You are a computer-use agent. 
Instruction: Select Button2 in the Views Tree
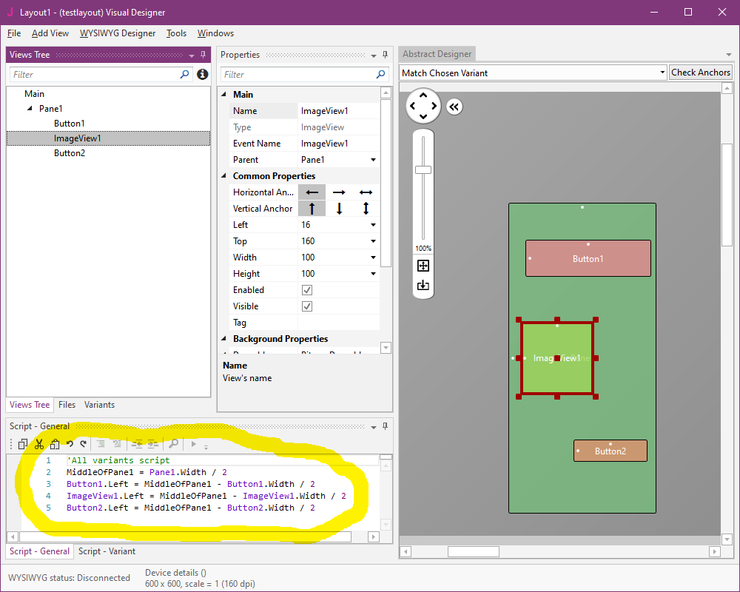point(70,153)
